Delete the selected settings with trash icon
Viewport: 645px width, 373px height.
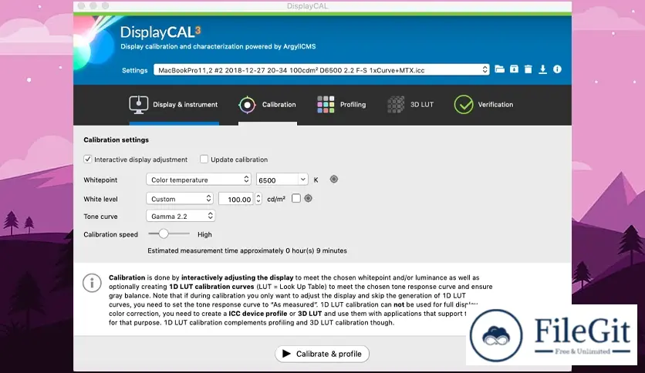point(528,69)
